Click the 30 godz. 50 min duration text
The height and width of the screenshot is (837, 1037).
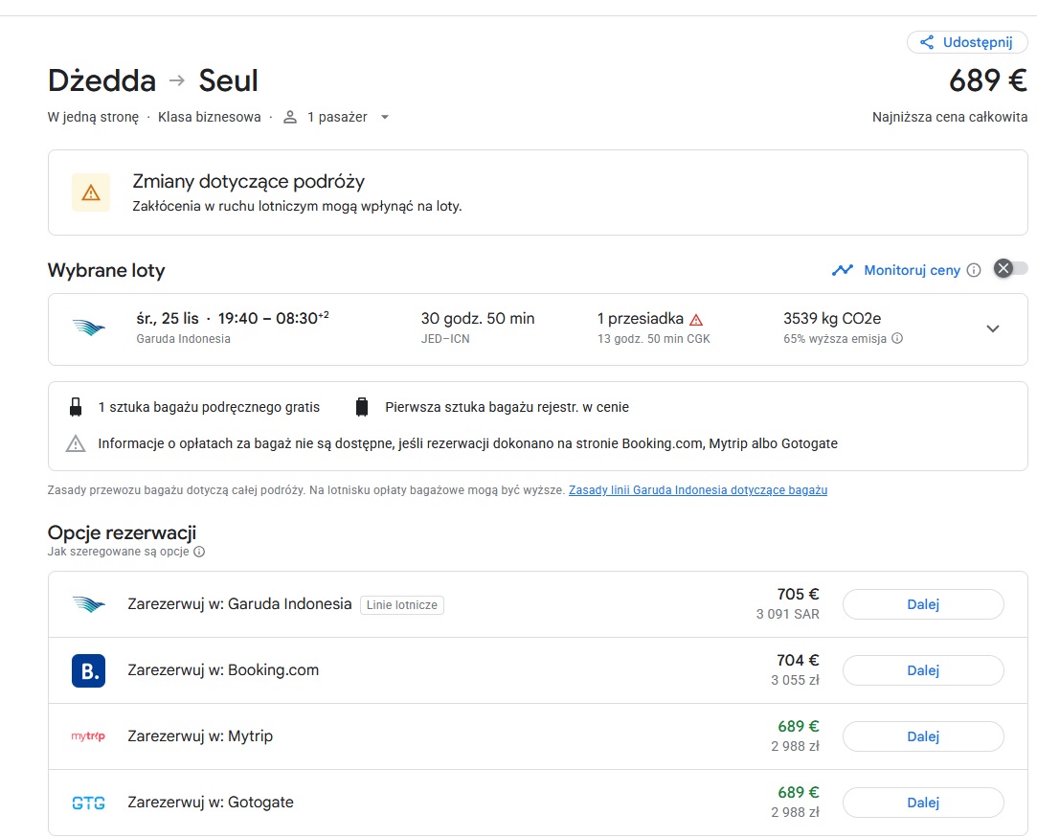[478, 318]
